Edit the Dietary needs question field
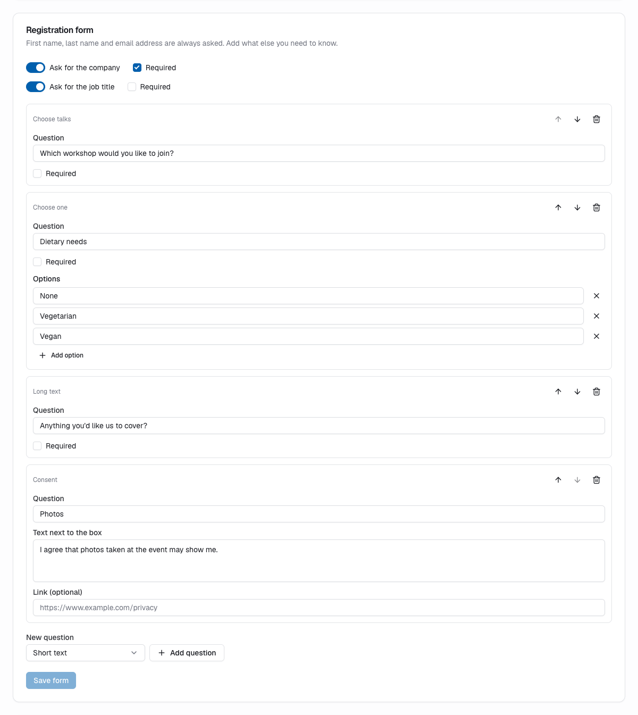The height and width of the screenshot is (715, 638). (x=319, y=242)
